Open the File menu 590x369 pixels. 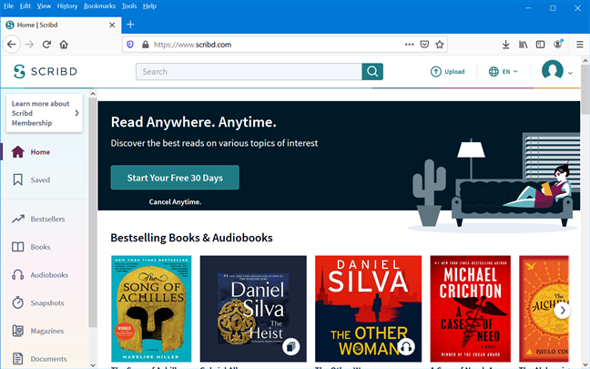[x=8, y=6]
